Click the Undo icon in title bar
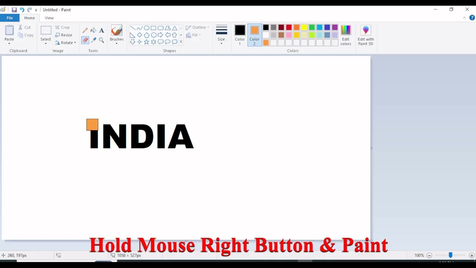 pos(22,10)
